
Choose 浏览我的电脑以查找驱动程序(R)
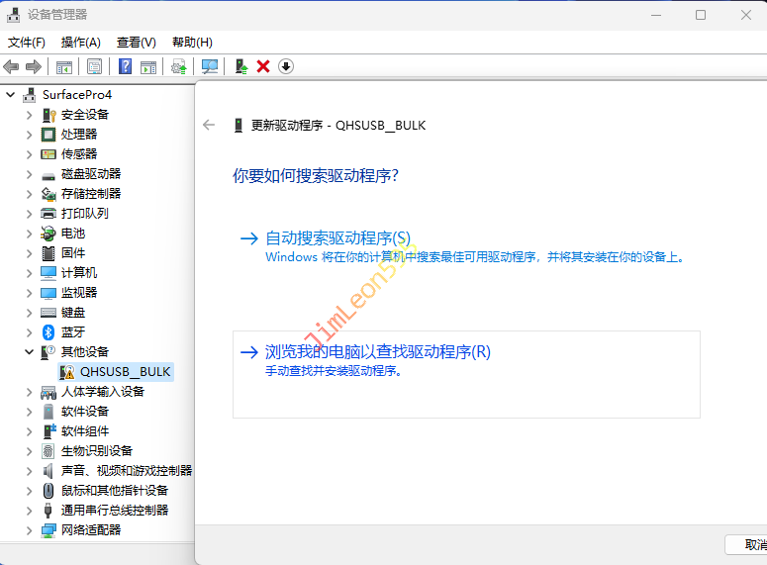click(378, 351)
